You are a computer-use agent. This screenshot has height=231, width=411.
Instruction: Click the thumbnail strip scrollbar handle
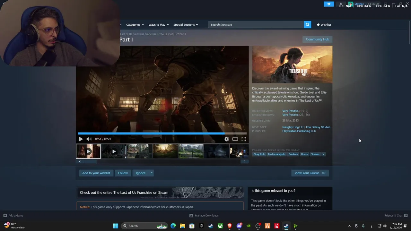(x=90, y=161)
